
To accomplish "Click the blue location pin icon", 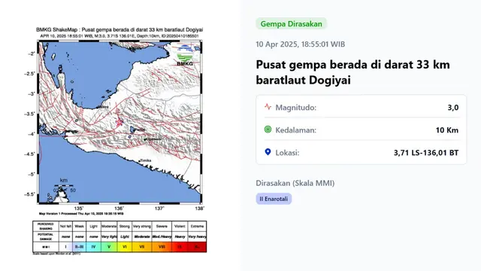I will click(268, 152).
